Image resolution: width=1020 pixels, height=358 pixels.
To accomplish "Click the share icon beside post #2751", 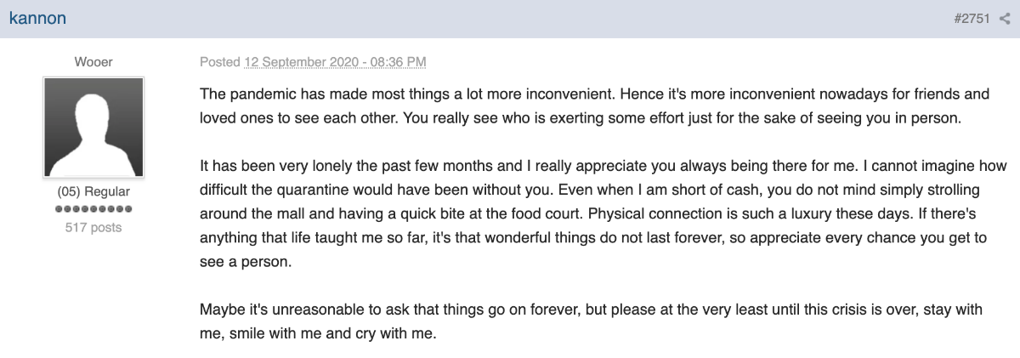I will coord(1005,19).
